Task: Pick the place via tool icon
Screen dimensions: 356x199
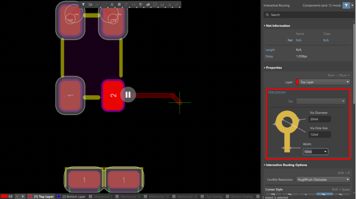Action: pyautogui.click(x=141, y=4)
